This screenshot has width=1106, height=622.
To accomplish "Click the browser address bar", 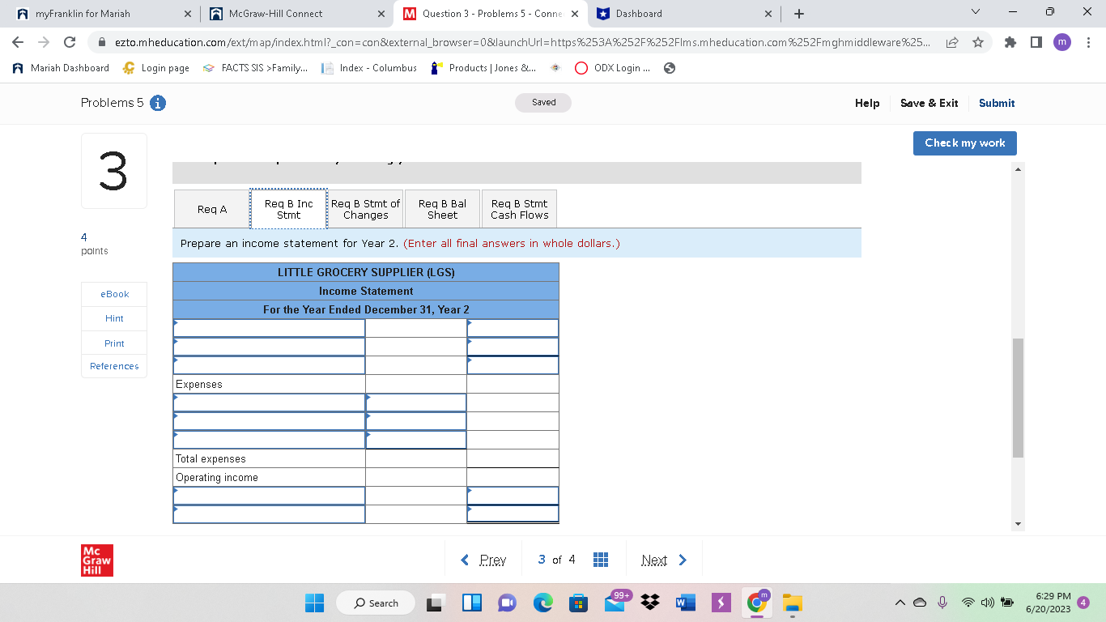I will coord(522,42).
